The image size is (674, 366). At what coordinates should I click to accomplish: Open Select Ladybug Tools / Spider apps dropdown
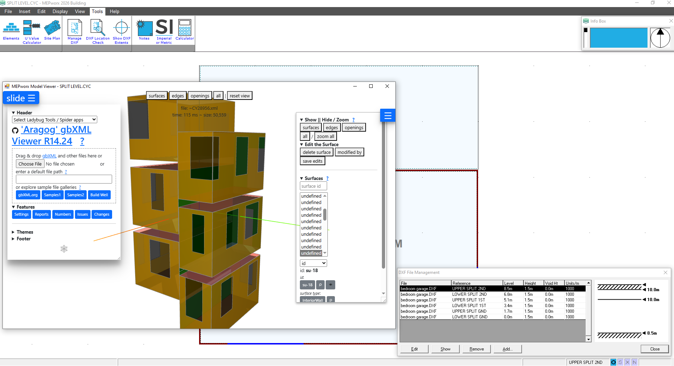click(54, 120)
